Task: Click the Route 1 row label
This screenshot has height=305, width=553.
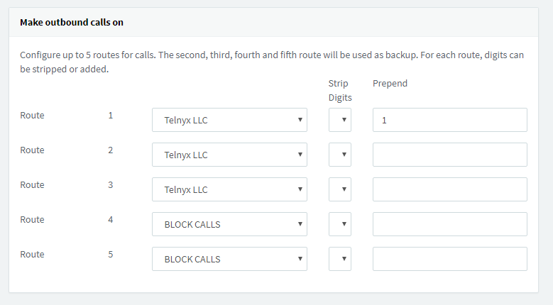Action: click(32, 115)
